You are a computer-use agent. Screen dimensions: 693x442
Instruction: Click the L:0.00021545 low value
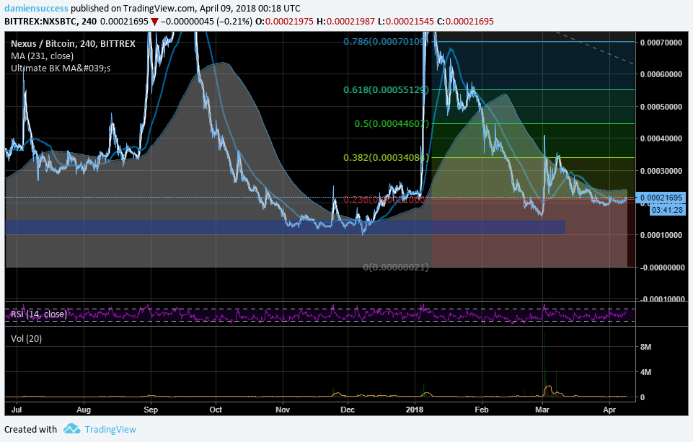406,21
